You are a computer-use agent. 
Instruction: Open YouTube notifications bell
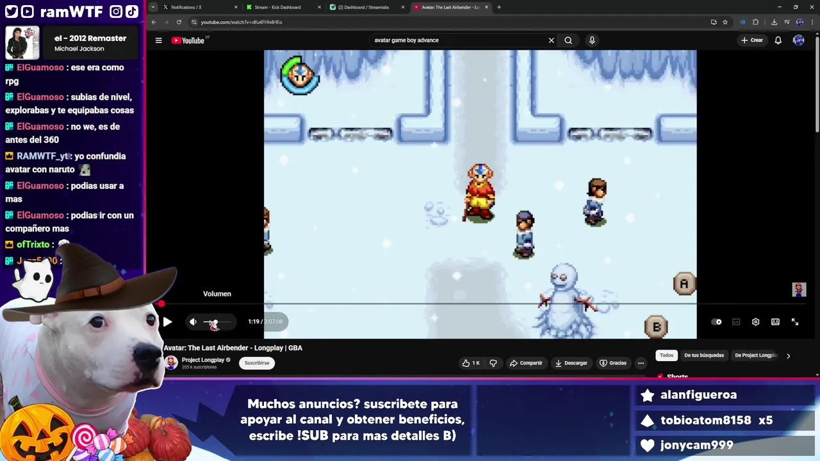pos(778,40)
